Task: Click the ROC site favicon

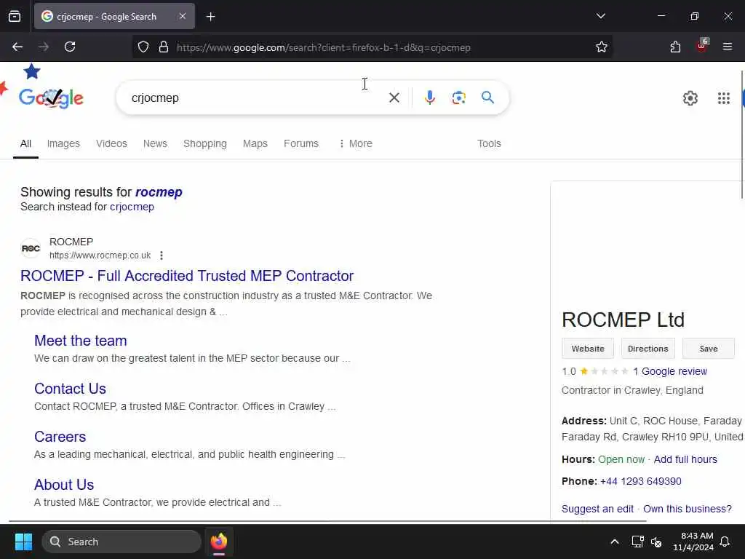Action: (31, 248)
